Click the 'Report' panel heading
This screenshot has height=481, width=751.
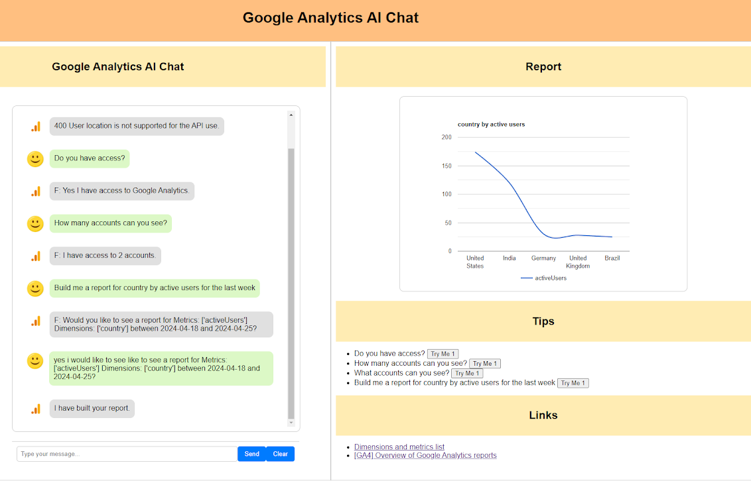[x=543, y=66]
